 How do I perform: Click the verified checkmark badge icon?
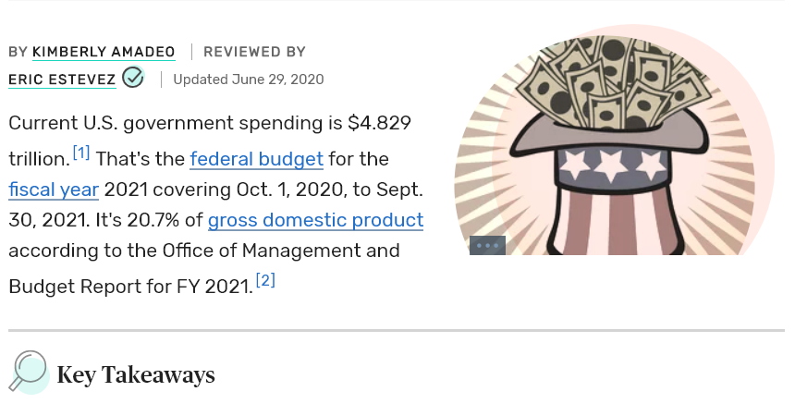(x=133, y=77)
